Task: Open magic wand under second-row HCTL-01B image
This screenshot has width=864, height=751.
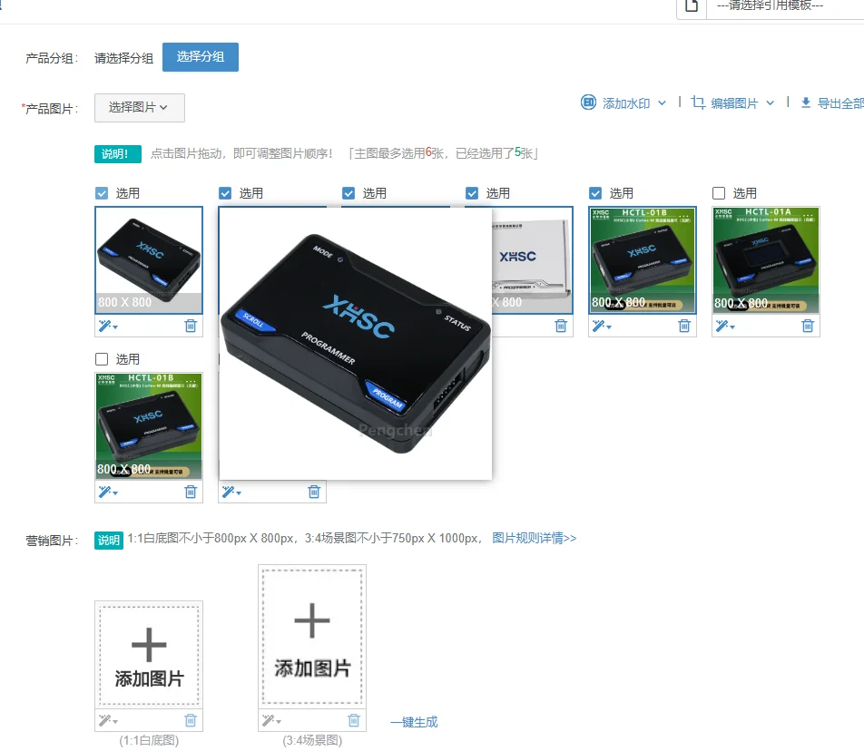Action: (108, 492)
